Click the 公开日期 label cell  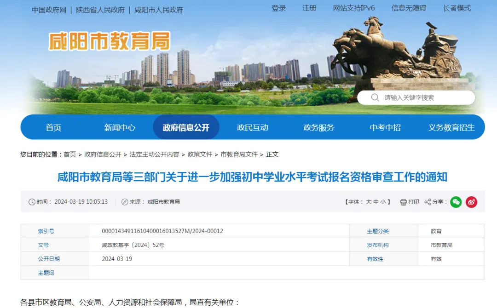56,259
